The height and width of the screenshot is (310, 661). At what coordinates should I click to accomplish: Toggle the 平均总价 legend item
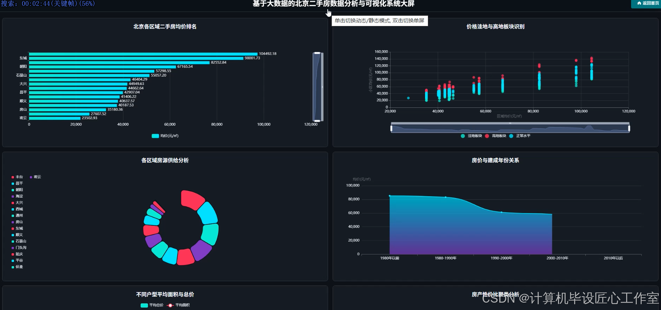click(x=152, y=305)
